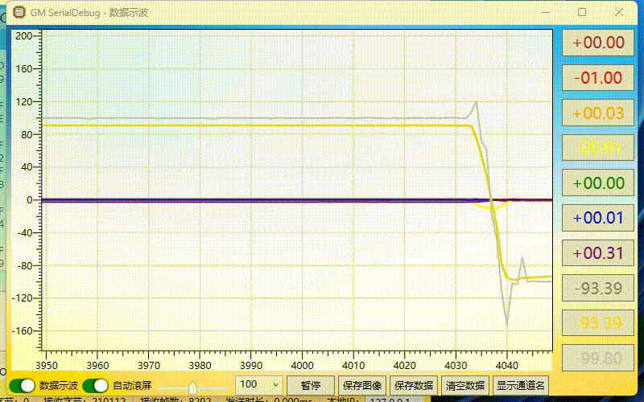Viewport: 644px width, 402px height.
Task: Click the 清空数据 button
Action: (465, 386)
